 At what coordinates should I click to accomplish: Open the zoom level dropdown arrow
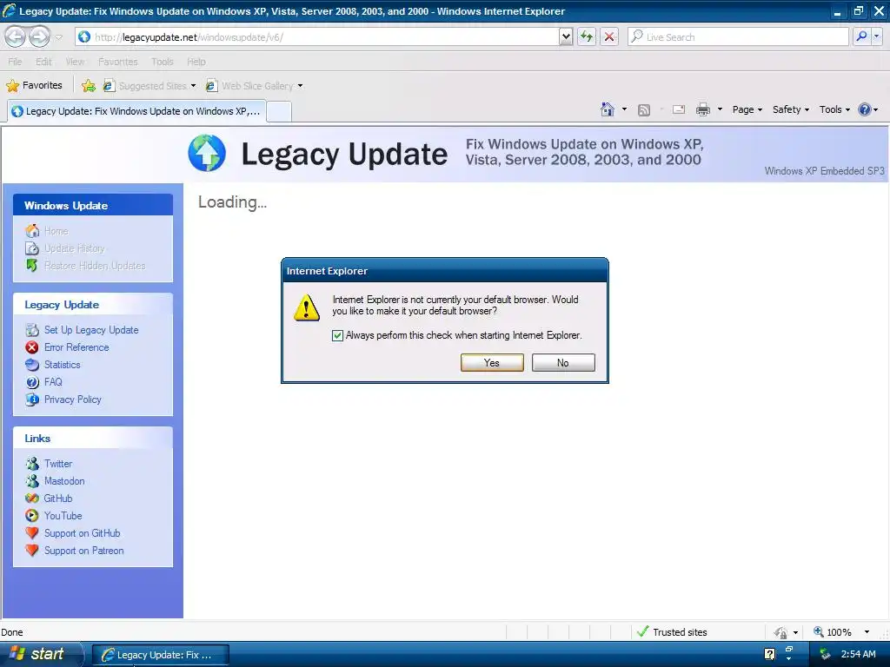pyautogui.click(x=867, y=632)
